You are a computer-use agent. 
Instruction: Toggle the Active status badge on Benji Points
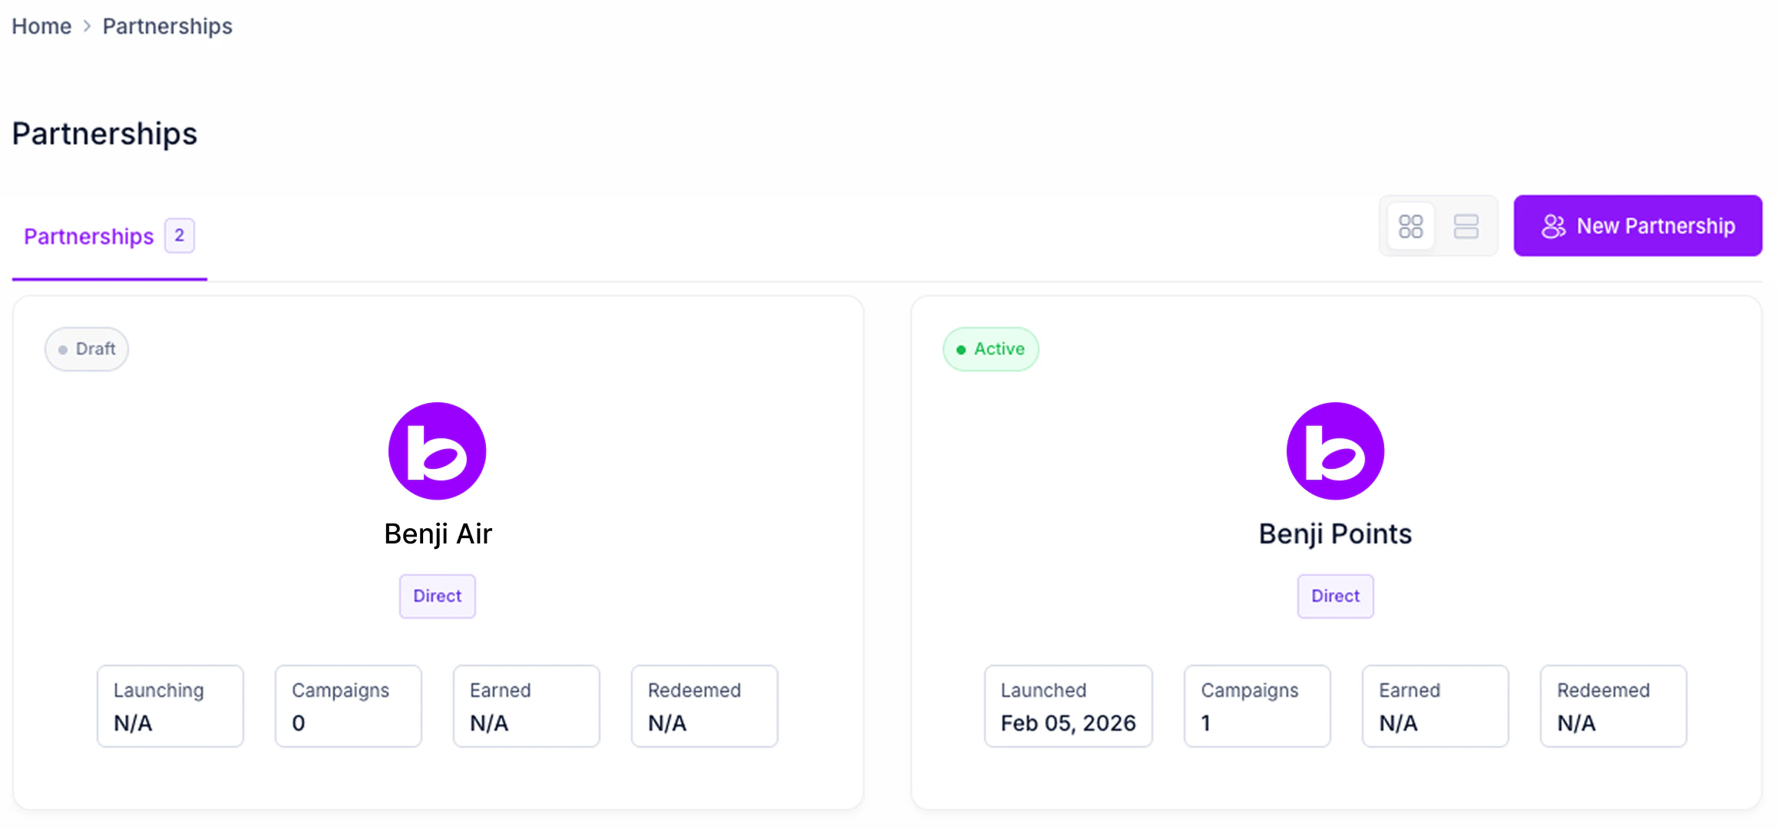(x=990, y=348)
